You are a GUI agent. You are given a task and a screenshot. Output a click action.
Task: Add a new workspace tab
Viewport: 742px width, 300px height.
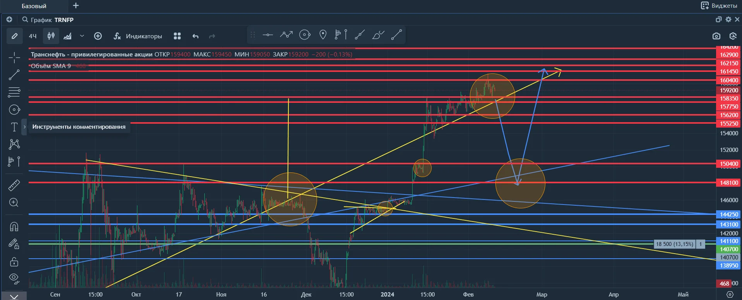coord(76,5)
